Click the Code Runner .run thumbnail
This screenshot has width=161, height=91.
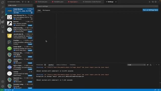(10, 11)
